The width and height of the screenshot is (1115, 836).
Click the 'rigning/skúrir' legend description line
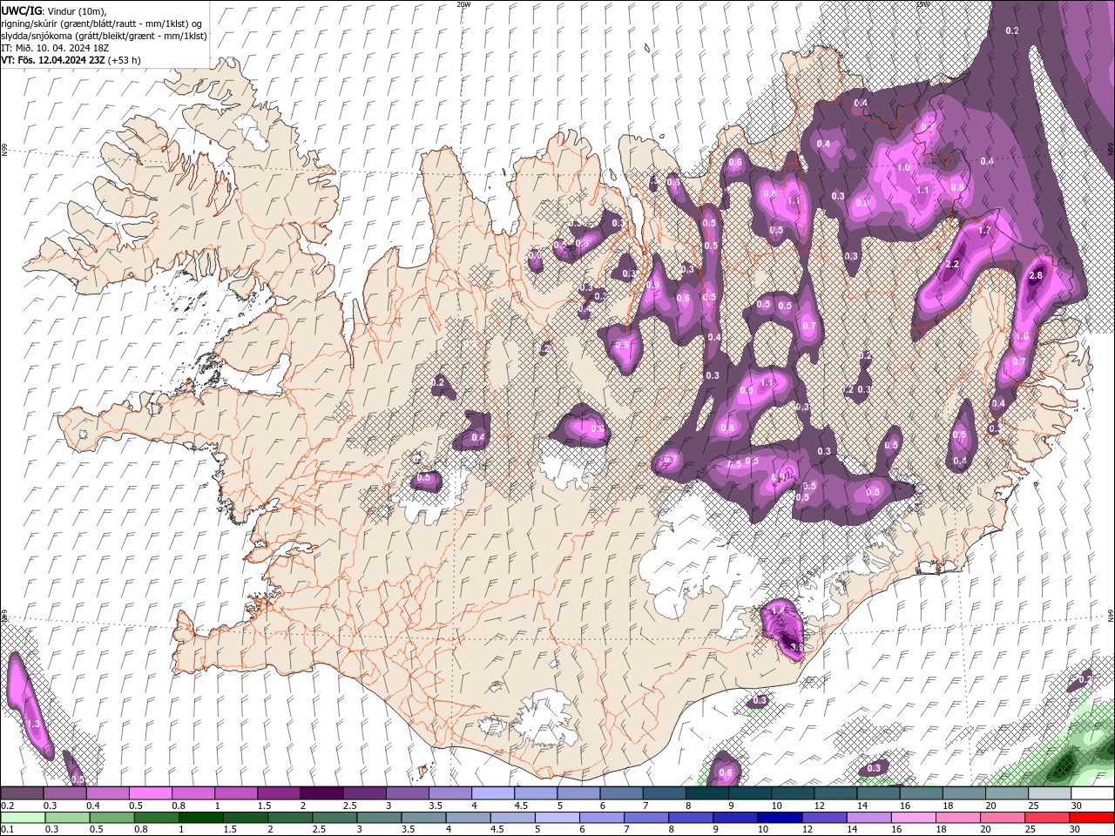coord(104,23)
